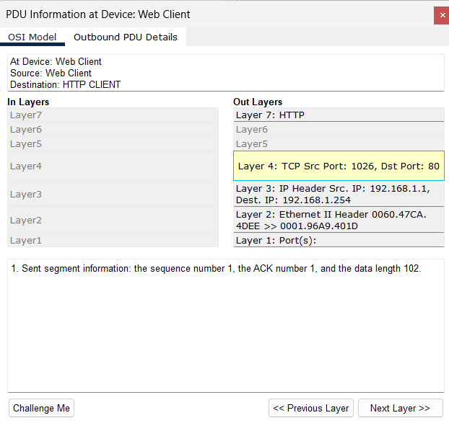Click Layer5 in the In Layers column
The width and height of the screenshot is (449, 436).
point(113,144)
